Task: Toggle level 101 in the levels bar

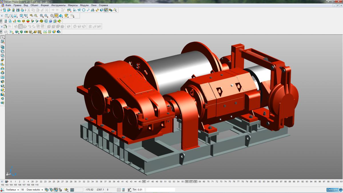Action: (341, 181)
